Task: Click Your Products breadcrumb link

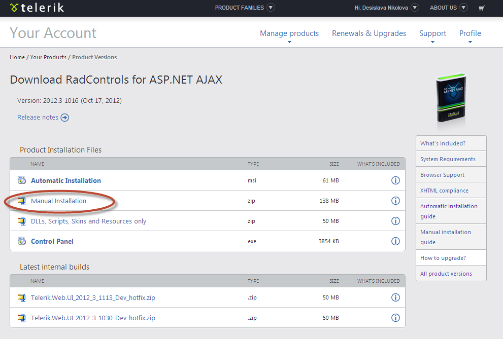Action: point(48,57)
